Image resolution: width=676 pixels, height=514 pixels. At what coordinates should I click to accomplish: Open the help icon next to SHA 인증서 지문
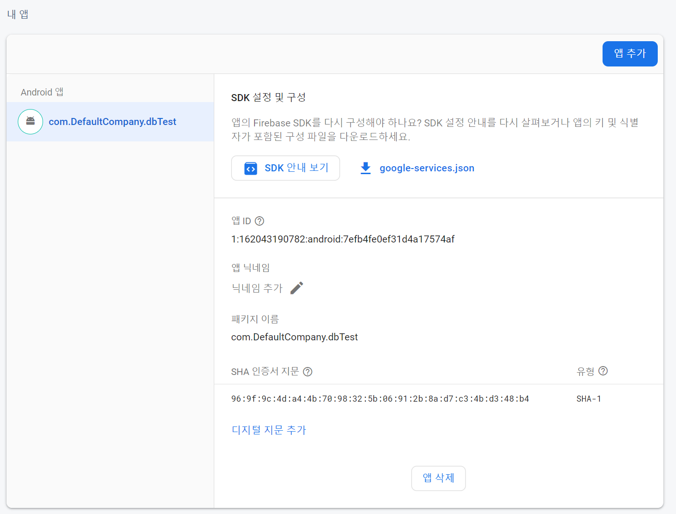[x=307, y=372]
